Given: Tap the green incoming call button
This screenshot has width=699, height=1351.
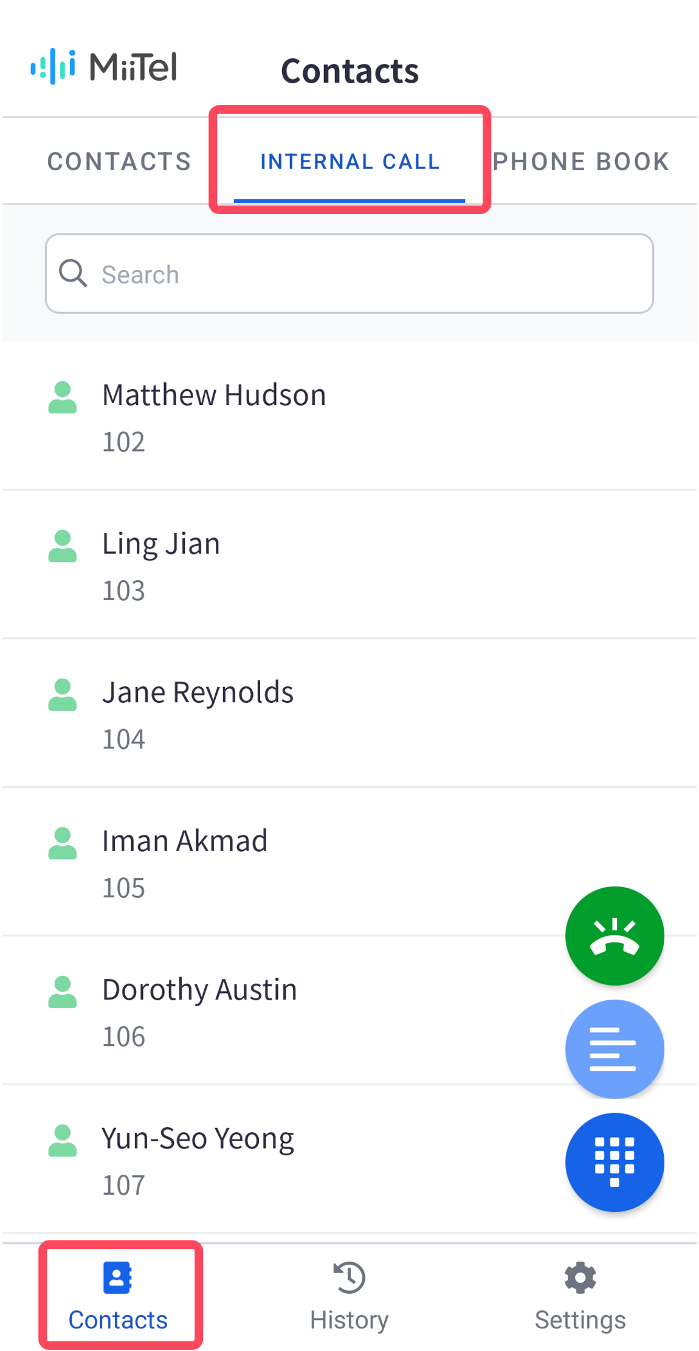Looking at the screenshot, I should (x=614, y=935).
